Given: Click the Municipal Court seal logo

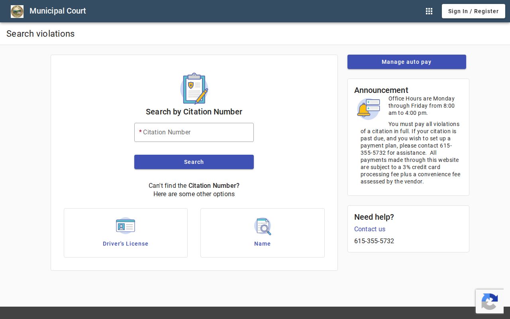Looking at the screenshot, I should (x=17, y=11).
